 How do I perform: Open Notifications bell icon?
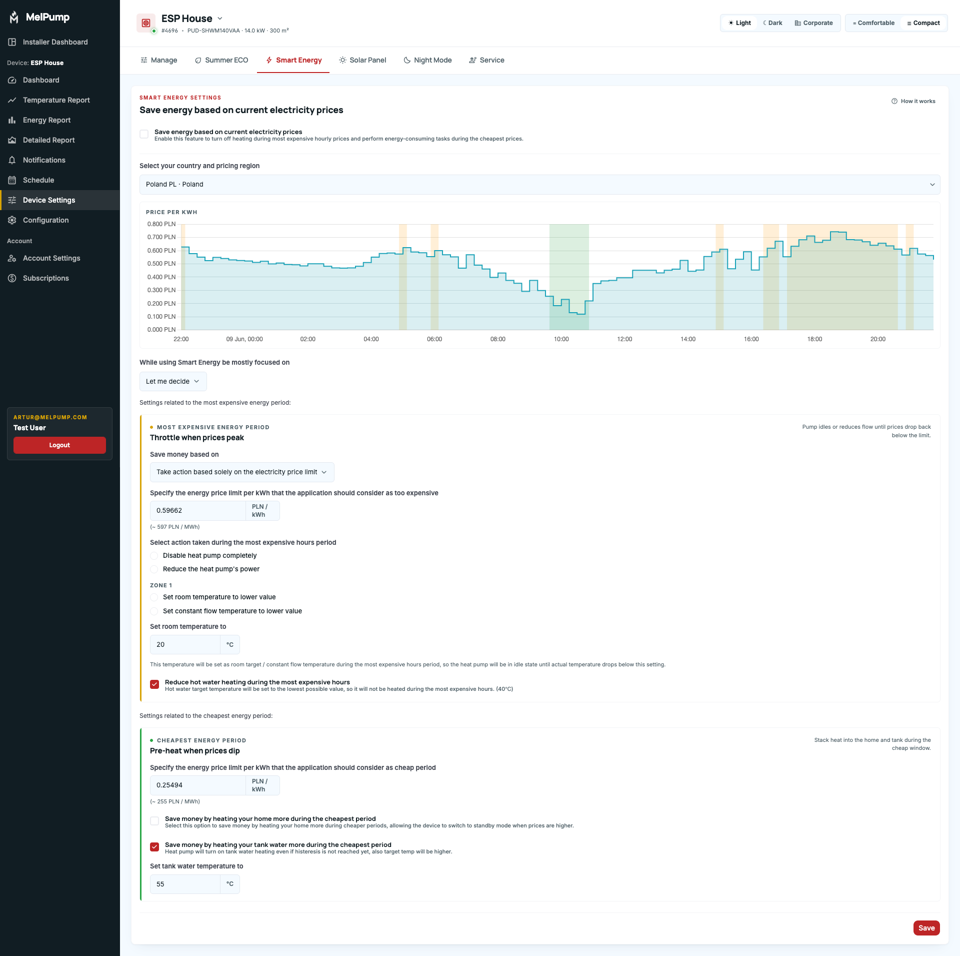(x=12, y=160)
